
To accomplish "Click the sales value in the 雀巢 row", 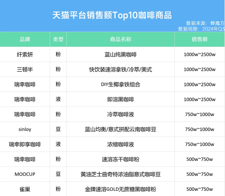I will tap(200, 189).
